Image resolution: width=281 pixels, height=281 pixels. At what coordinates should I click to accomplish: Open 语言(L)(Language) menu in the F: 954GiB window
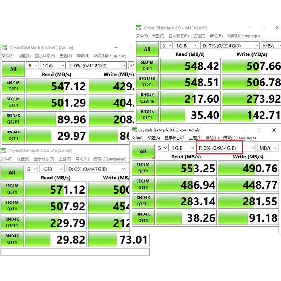(x=240, y=138)
